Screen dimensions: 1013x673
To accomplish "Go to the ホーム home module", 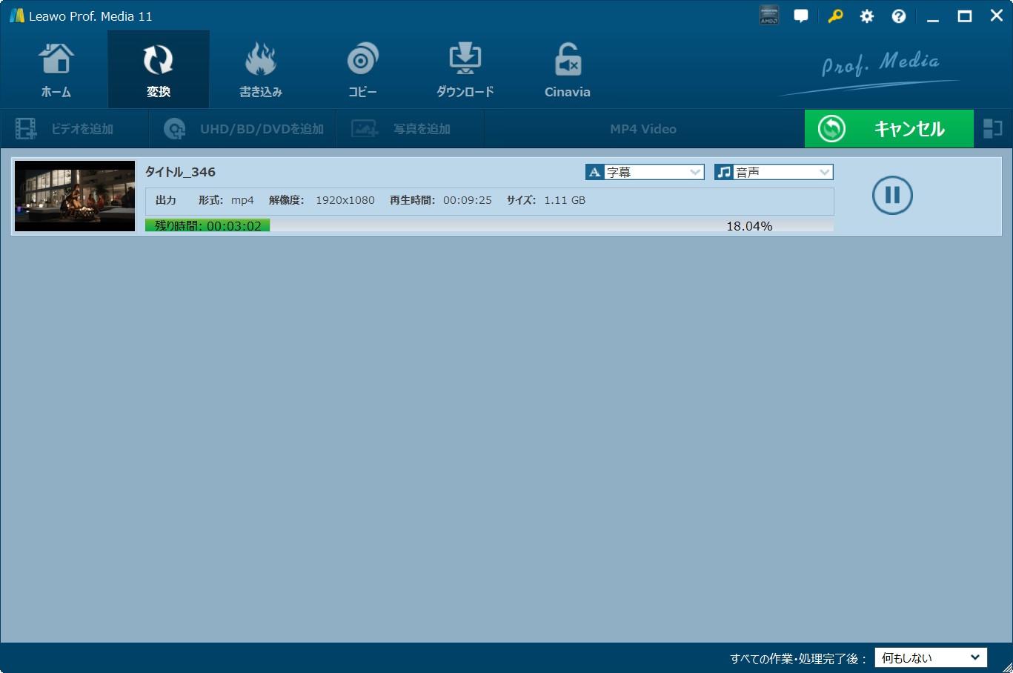I will click(x=56, y=70).
